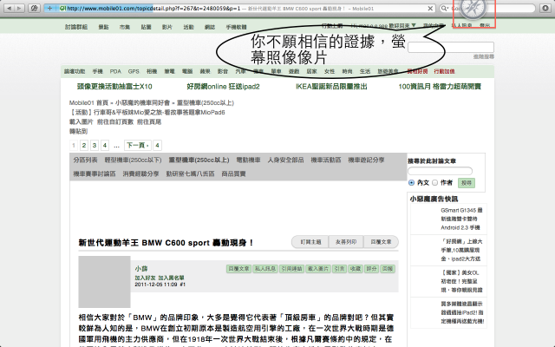
Task: Open 手機軟體 in the top site menu
Action: [236, 27]
